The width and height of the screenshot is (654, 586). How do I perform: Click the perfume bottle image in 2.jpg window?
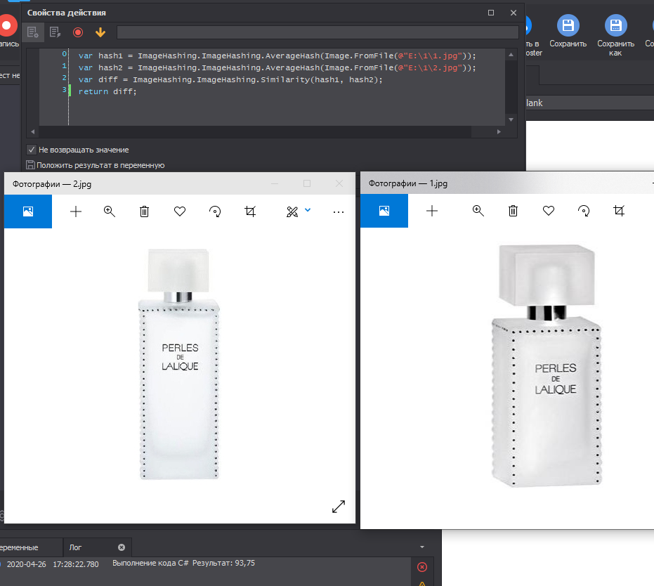coord(179,364)
